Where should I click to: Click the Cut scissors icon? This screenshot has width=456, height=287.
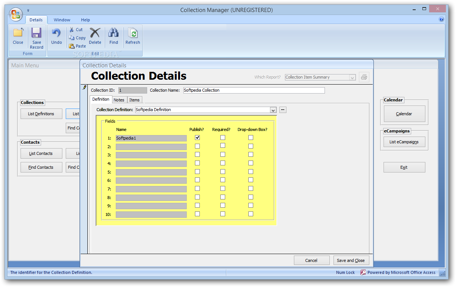click(x=72, y=30)
